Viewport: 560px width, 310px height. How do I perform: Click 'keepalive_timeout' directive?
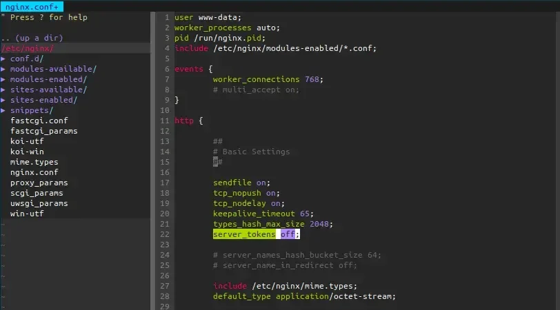coord(254,214)
